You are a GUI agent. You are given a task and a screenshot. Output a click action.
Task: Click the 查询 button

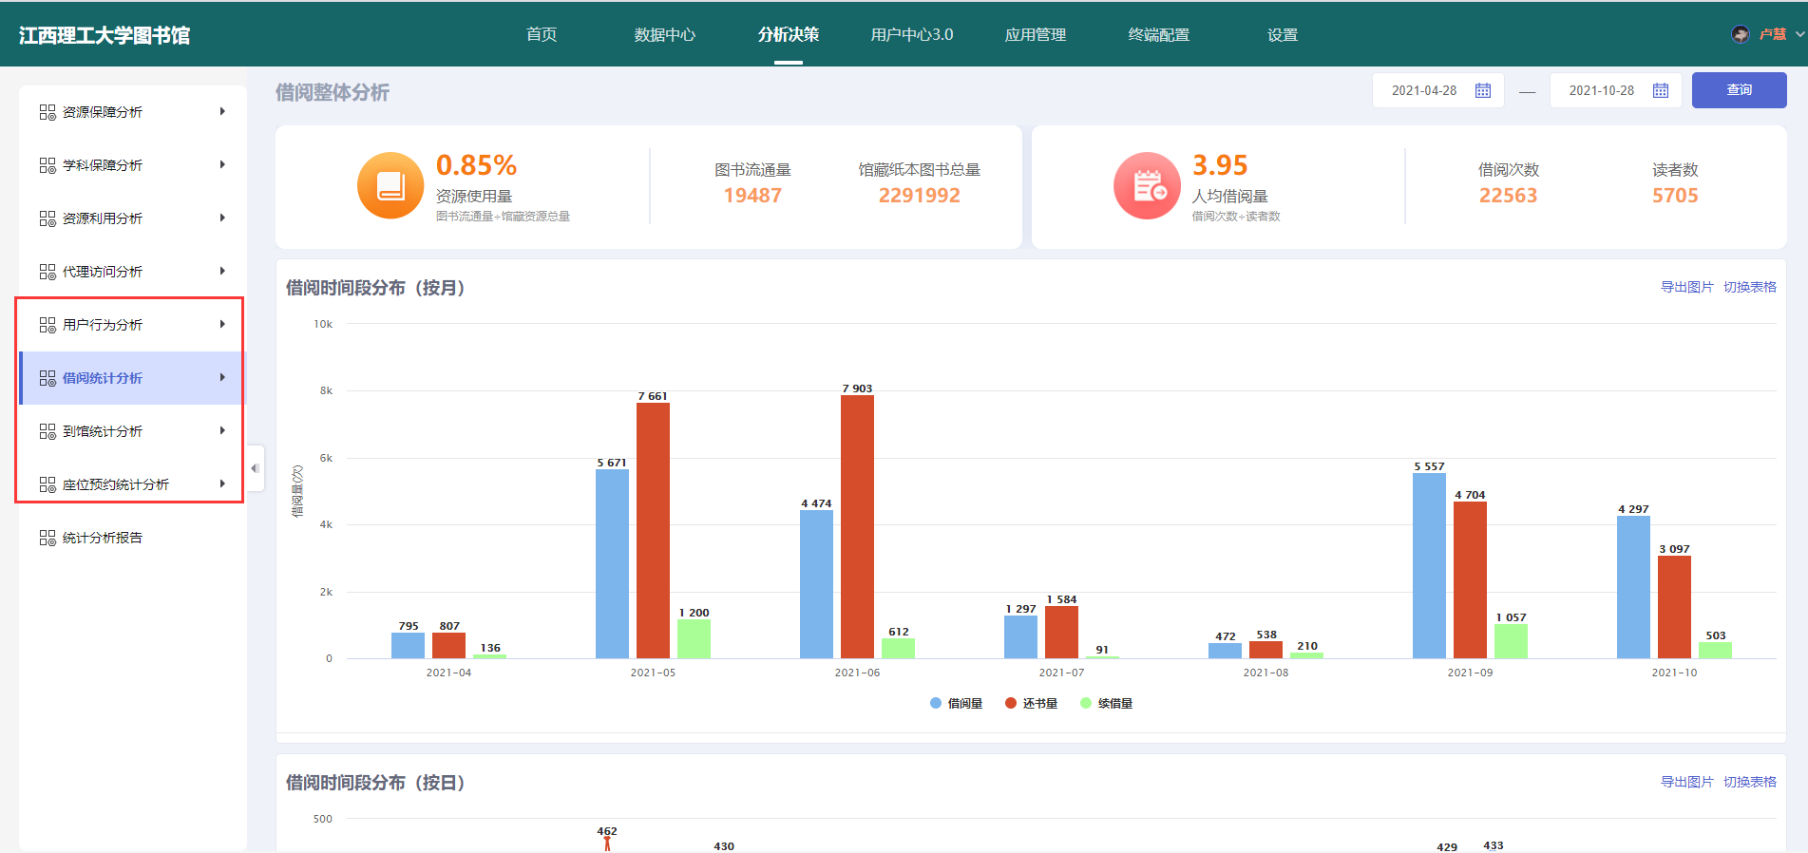(x=1739, y=90)
